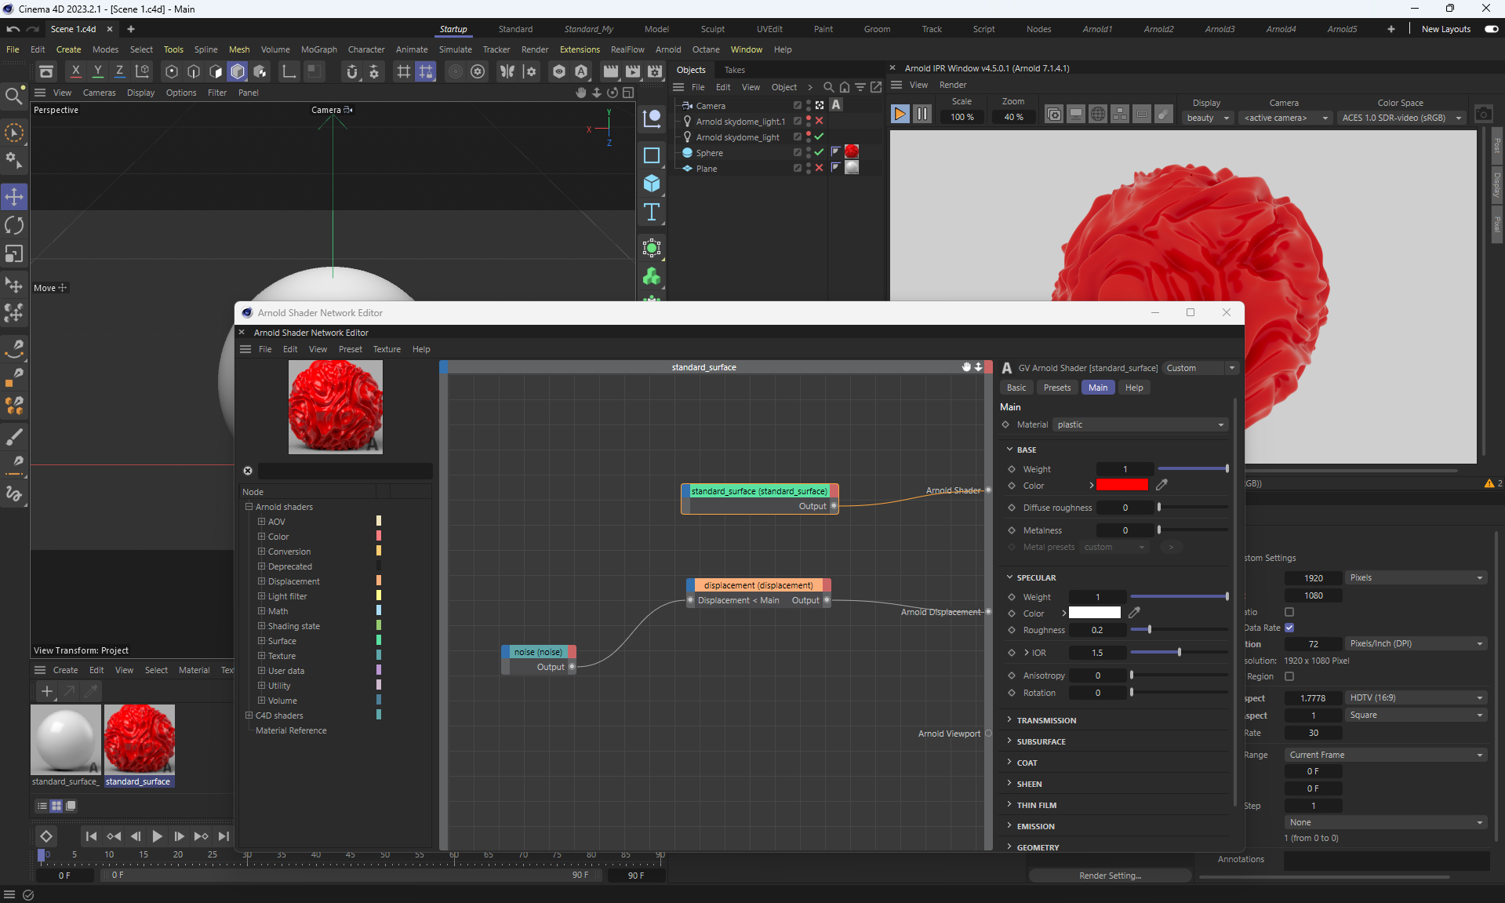Image resolution: width=1505 pixels, height=903 pixels.
Task: Open the ACES Color Space dropdown
Action: coord(1401,118)
